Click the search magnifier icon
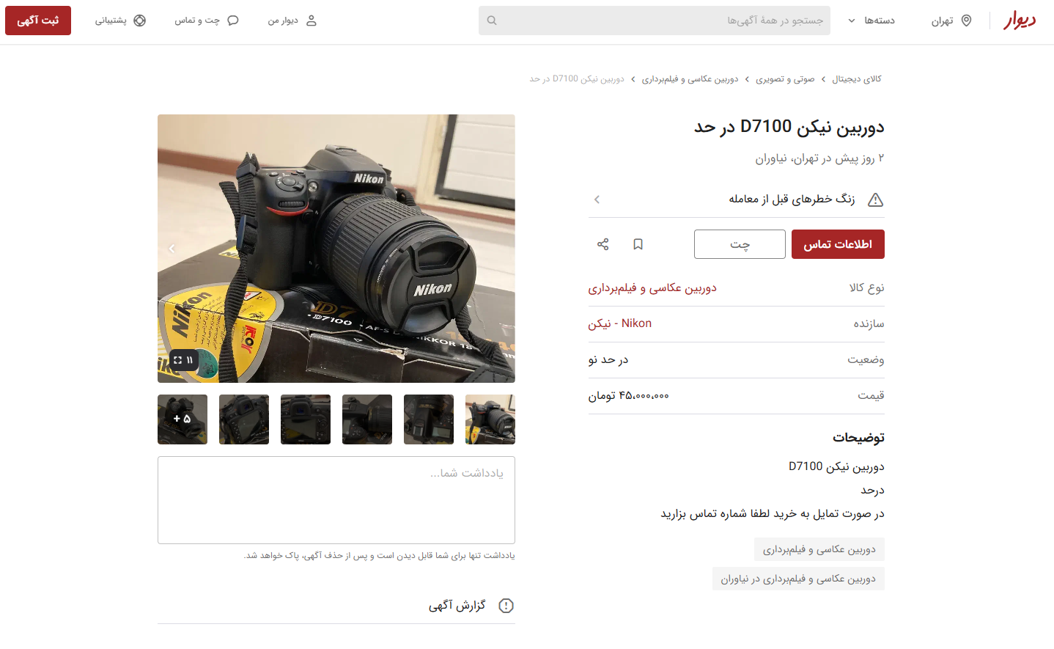Viewport: 1054px width, 649px height. click(491, 20)
